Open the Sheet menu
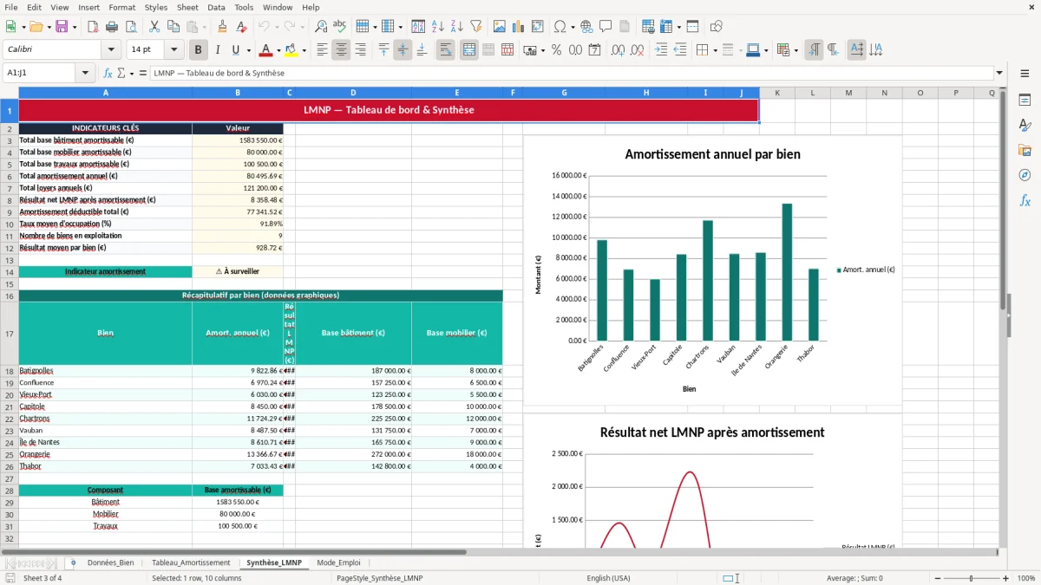 coord(187,7)
